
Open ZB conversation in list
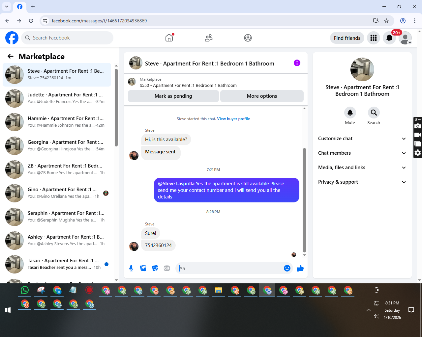pyautogui.click(x=57, y=169)
